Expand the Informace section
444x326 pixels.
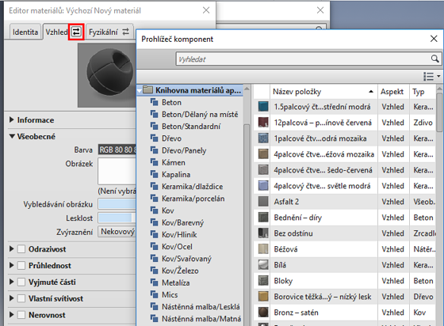[x=12, y=119]
